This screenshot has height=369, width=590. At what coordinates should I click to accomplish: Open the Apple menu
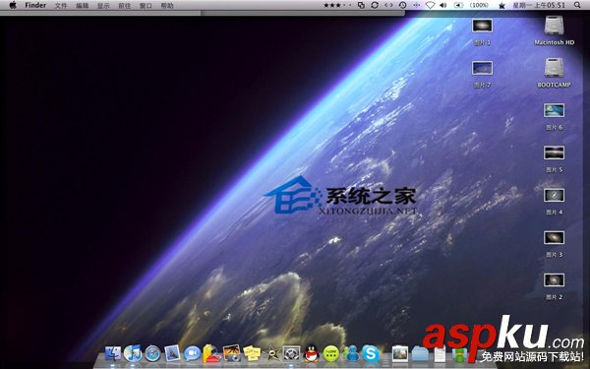pyautogui.click(x=13, y=5)
